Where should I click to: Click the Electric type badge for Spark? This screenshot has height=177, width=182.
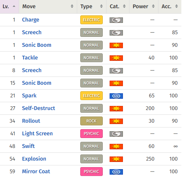[x=92, y=96]
